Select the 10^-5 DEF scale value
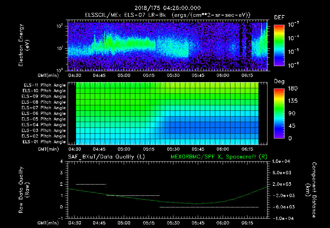The image size is (330, 228). pyautogui.click(x=294, y=51)
